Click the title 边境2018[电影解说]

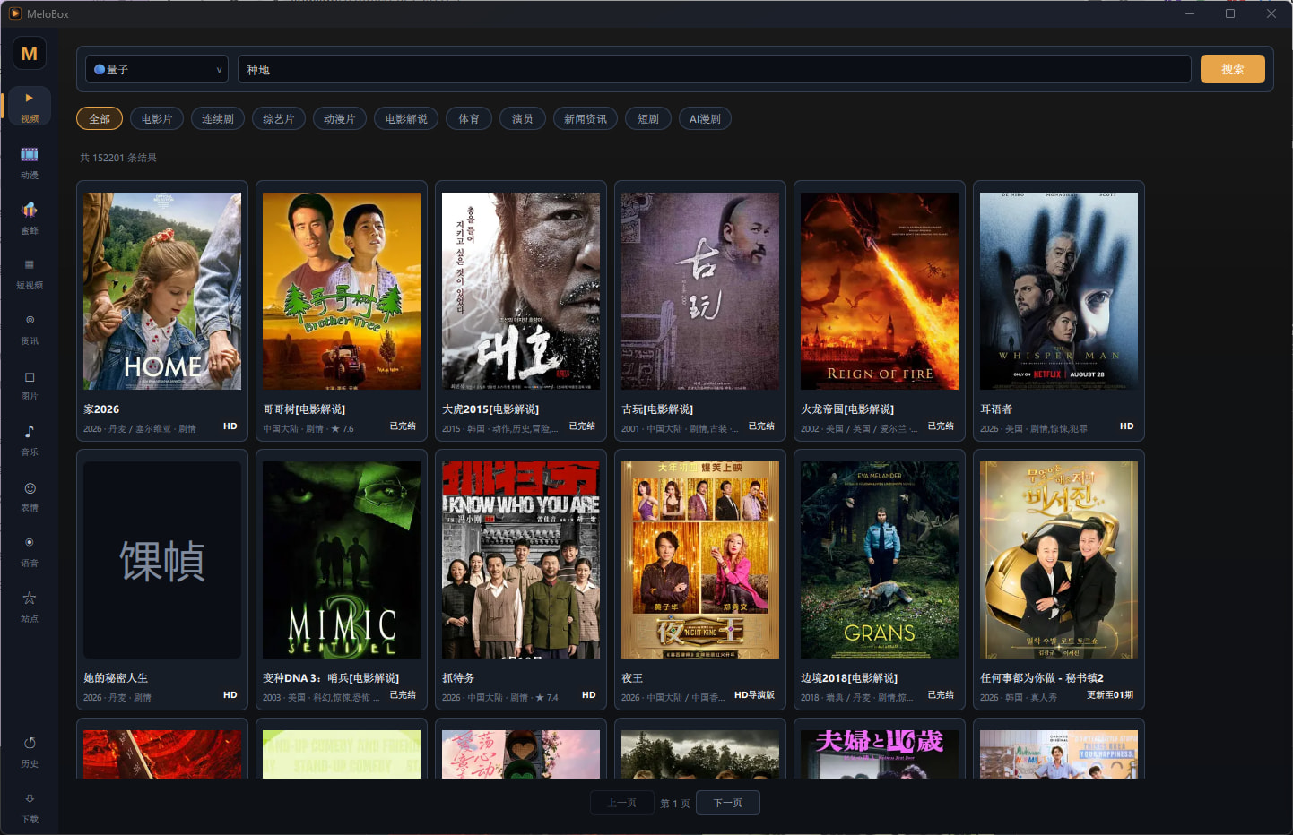[x=849, y=678]
